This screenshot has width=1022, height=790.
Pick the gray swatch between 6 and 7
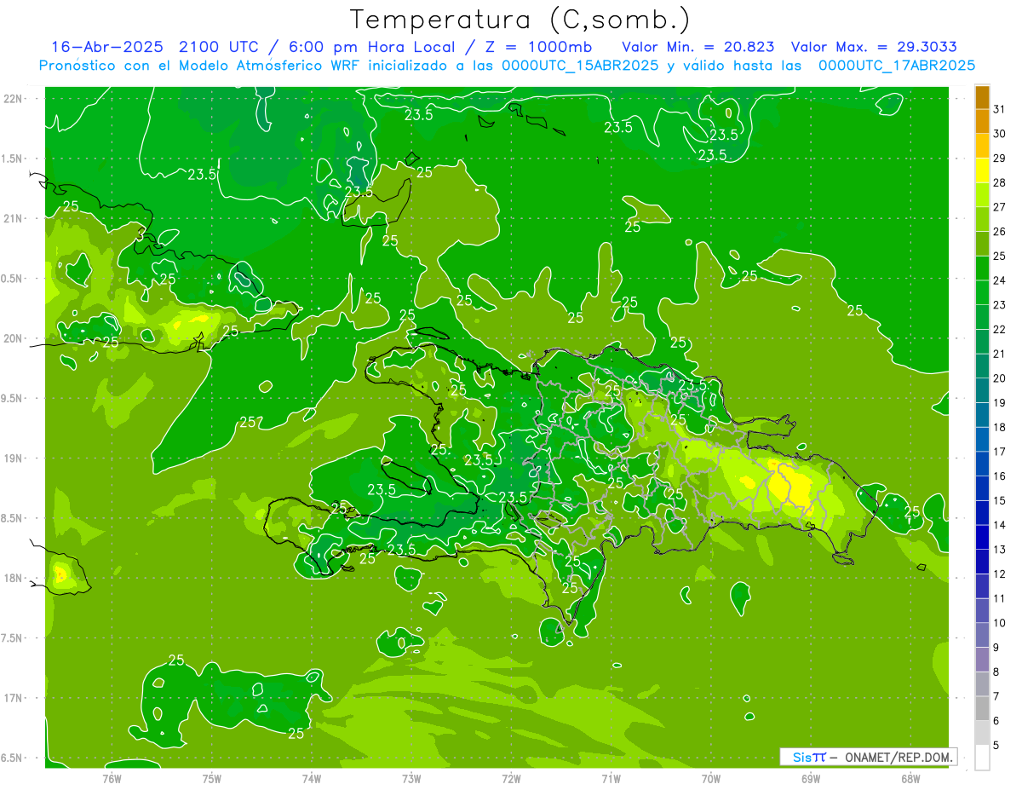982,708
